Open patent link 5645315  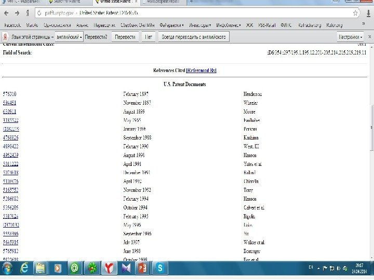coord(11,242)
